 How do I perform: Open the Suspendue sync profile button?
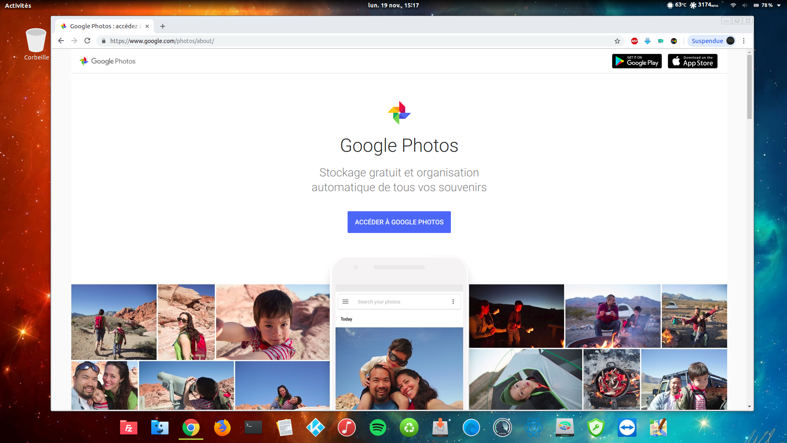[x=712, y=41]
